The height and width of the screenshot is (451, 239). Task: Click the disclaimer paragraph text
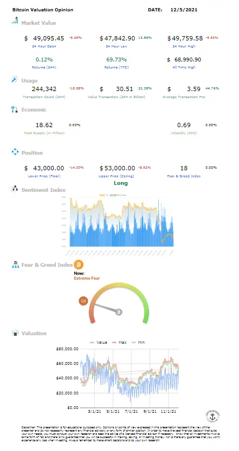(121, 435)
